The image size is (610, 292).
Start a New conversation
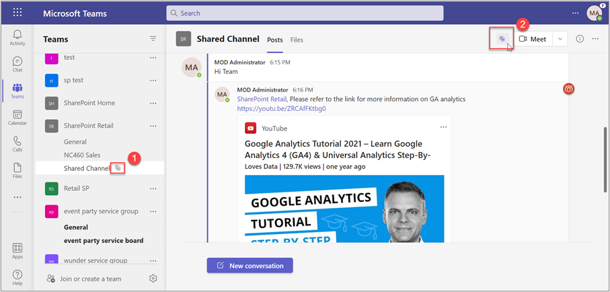pos(250,266)
